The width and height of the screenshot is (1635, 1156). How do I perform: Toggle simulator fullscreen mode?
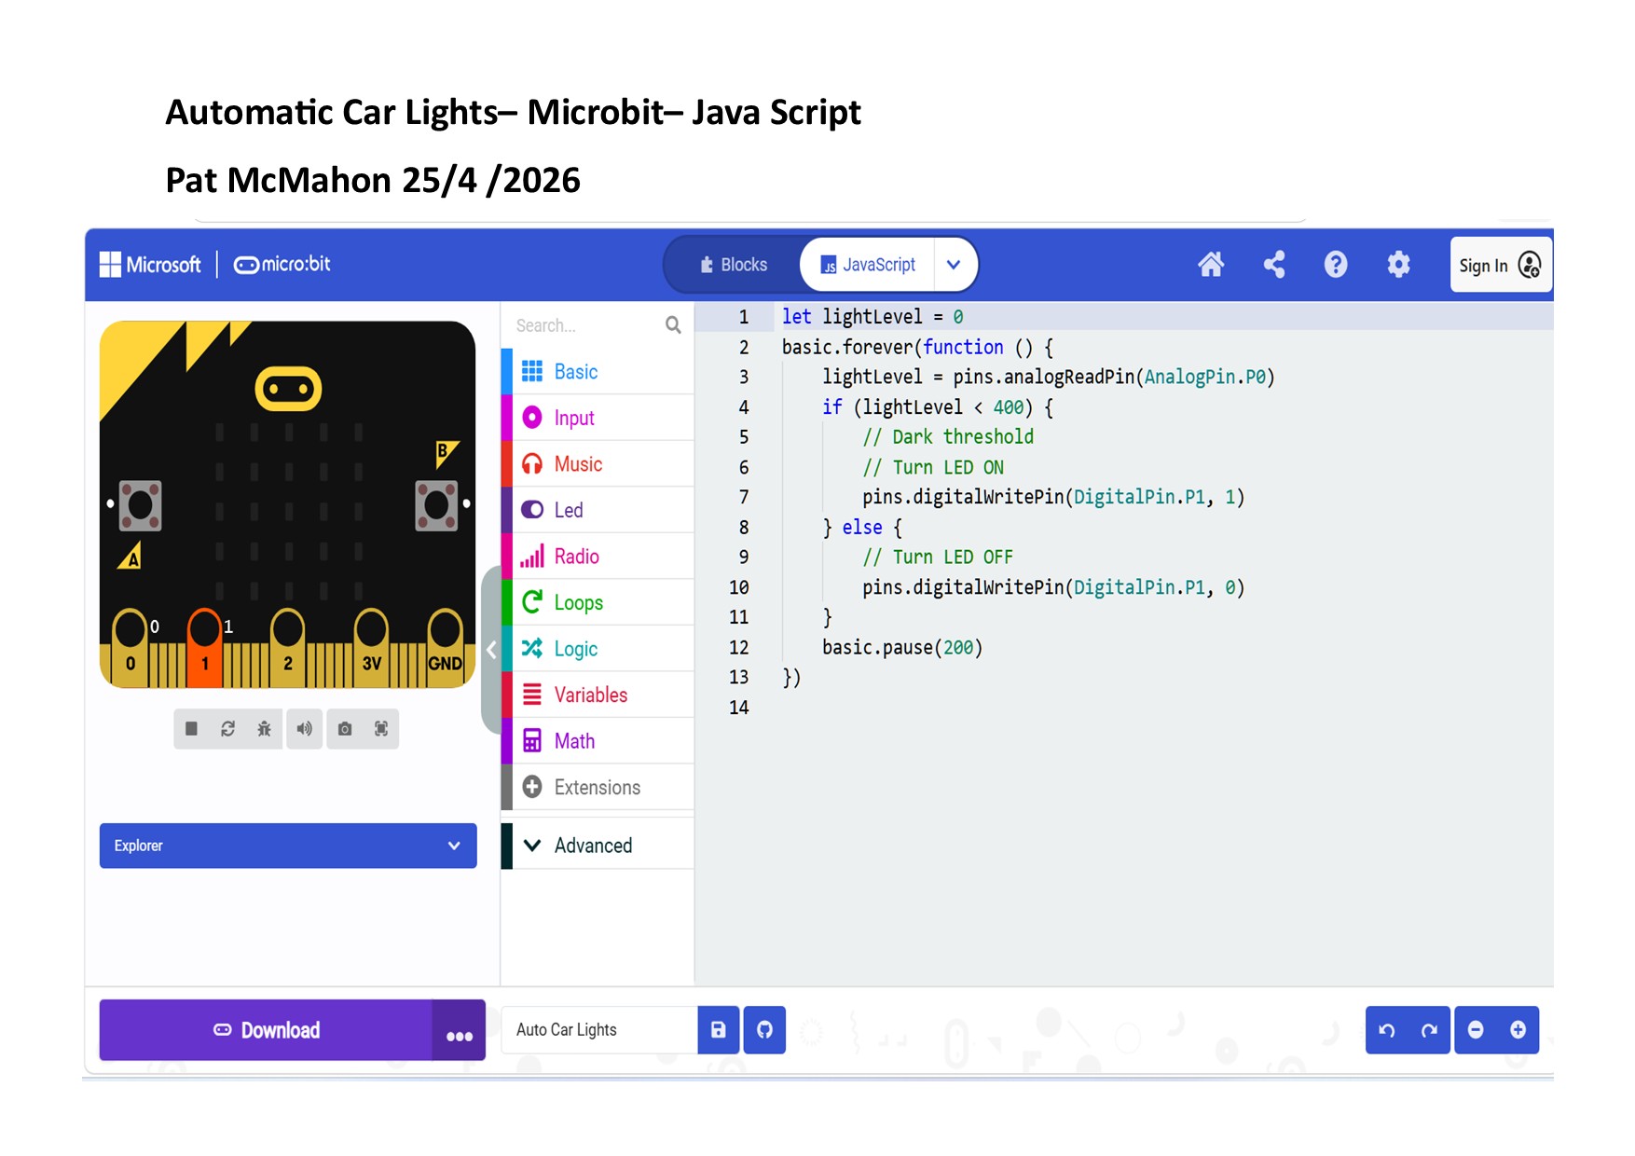pos(381,729)
